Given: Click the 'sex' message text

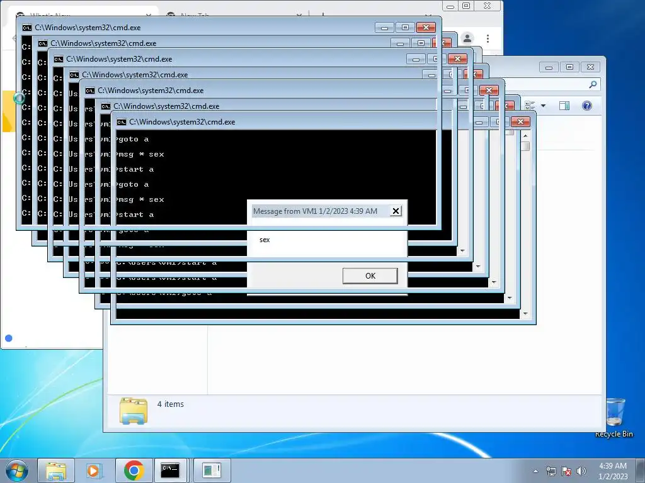Looking at the screenshot, I should click(x=265, y=240).
